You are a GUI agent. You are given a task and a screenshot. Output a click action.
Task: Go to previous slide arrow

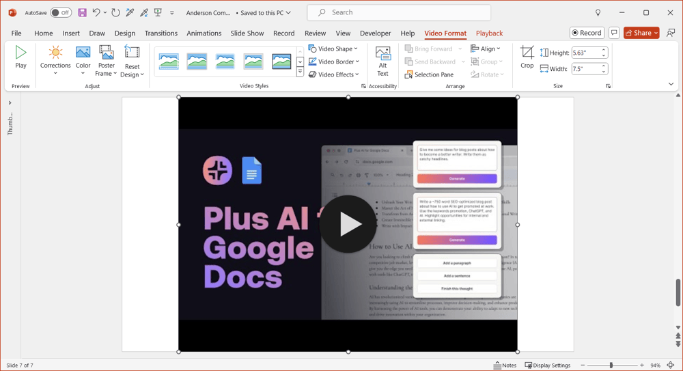(678, 336)
